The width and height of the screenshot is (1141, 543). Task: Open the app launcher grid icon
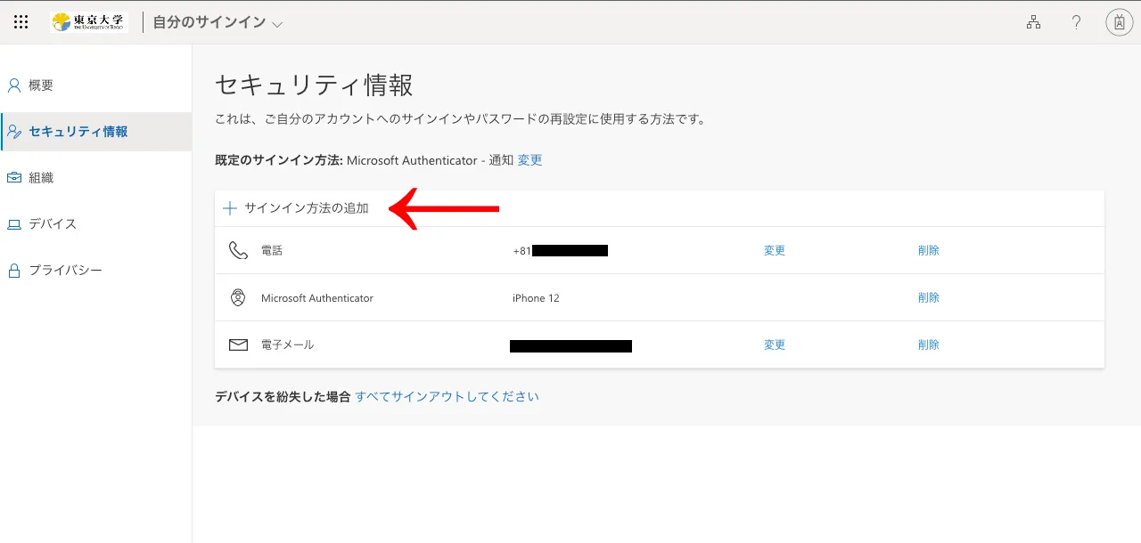(21, 22)
